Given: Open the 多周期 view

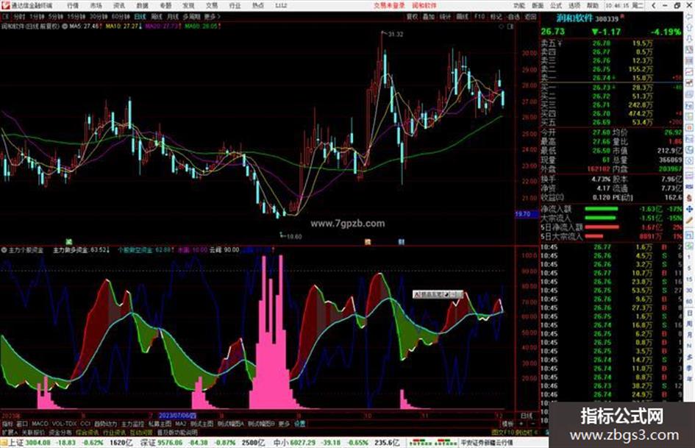Looking at the screenshot, I should click(x=191, y=16).
